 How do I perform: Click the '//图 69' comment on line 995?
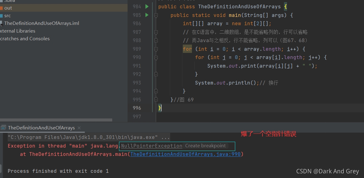tap(184, 100)
